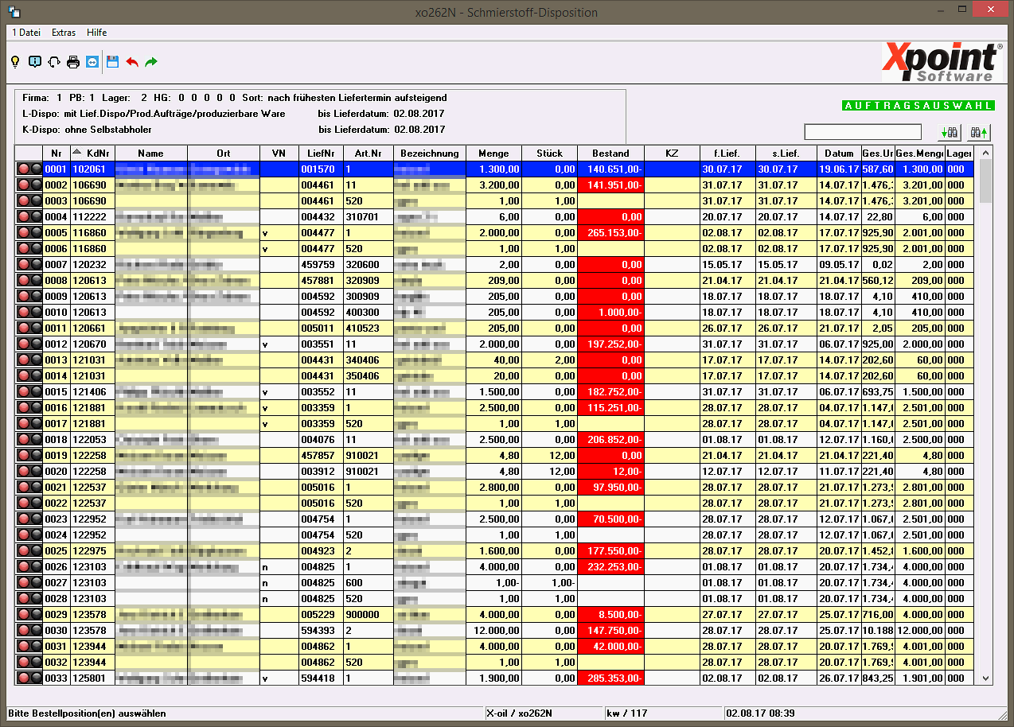Toggle red status light in row 0001
The width and height of the screenshot is (1014, 727).
tap(24, 169)
